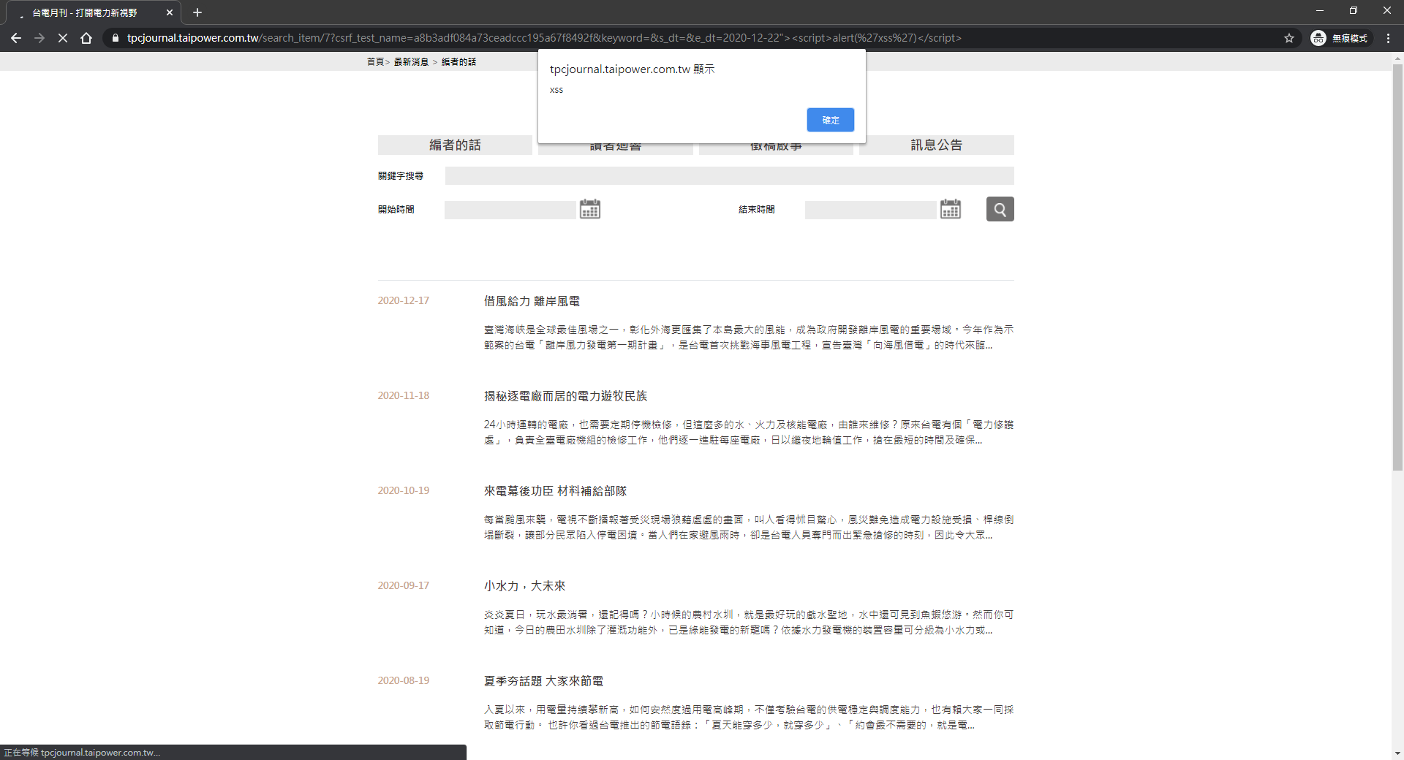Restore down the browser window
This screenshot has width=1404, height=760.
[1354, 11]
